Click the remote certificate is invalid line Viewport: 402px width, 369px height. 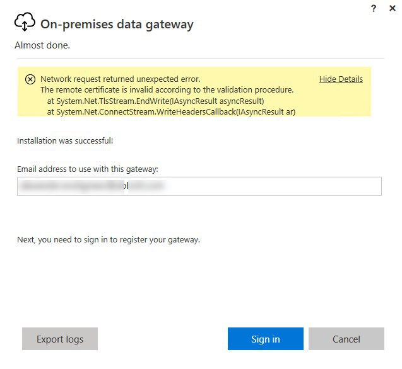167,90
